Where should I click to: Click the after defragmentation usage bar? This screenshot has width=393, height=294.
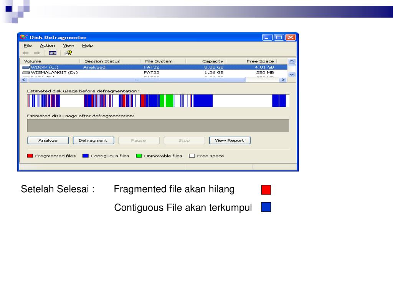pos(158,125)
